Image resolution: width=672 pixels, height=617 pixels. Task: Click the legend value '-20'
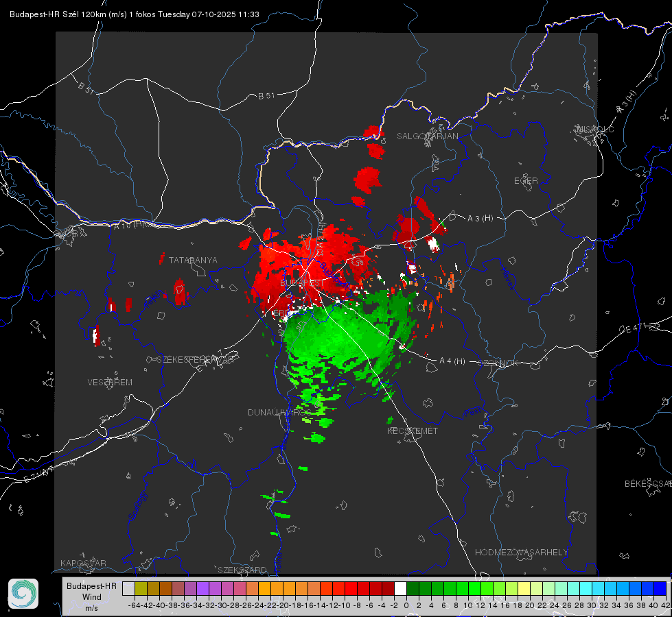tap(283, 605)
